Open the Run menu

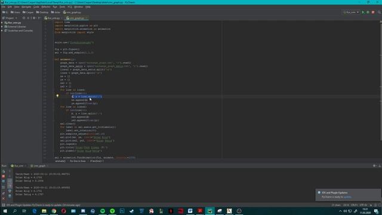tap(55, 7)
